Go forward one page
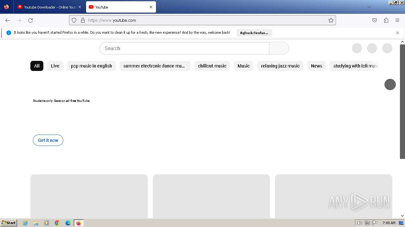The height and width of the screenshot is (227, 405). 19,20
